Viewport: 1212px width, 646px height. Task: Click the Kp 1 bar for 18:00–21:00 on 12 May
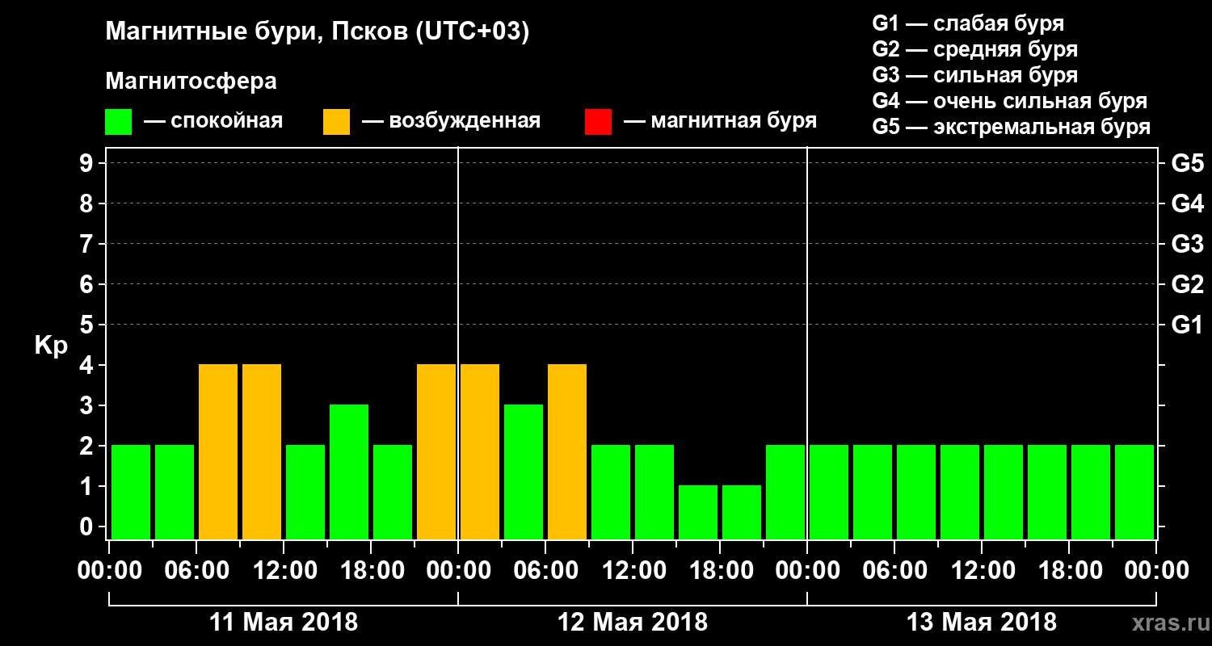[742, 512]
